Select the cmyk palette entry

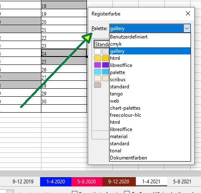(150, 44)
